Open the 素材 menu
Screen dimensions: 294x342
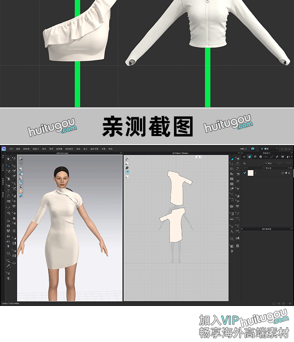click(x=51, y=149)
